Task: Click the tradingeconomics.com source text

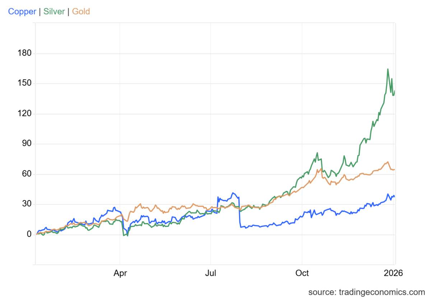Action: 366,291
